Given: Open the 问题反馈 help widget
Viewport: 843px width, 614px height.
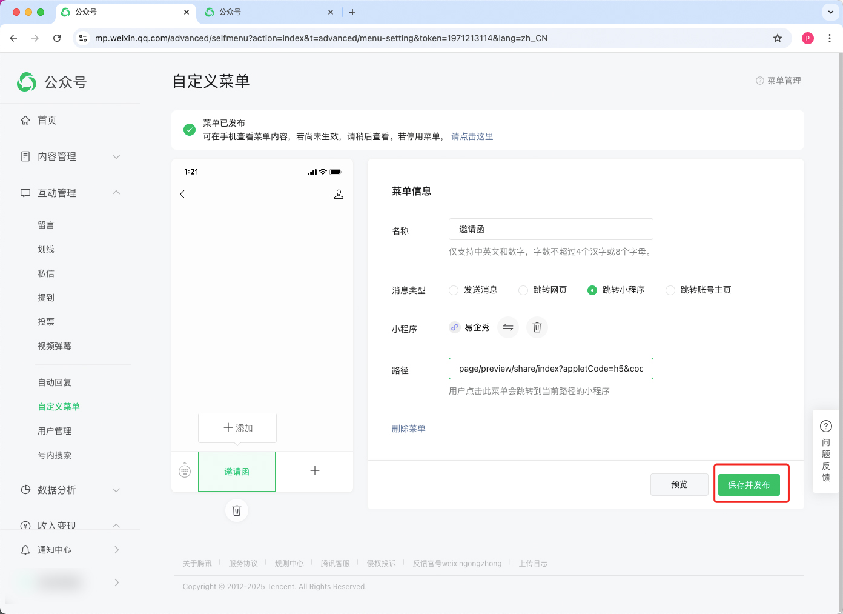Looking at the screenshot, I should pyautogui.click(x=825, y=451).
